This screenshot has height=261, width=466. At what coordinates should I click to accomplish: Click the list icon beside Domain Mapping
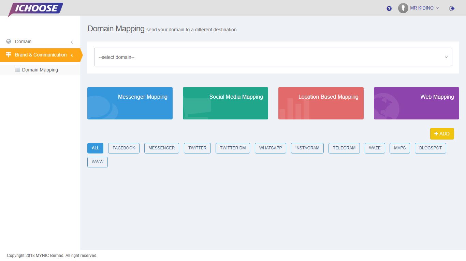click(x=18, y=70)
